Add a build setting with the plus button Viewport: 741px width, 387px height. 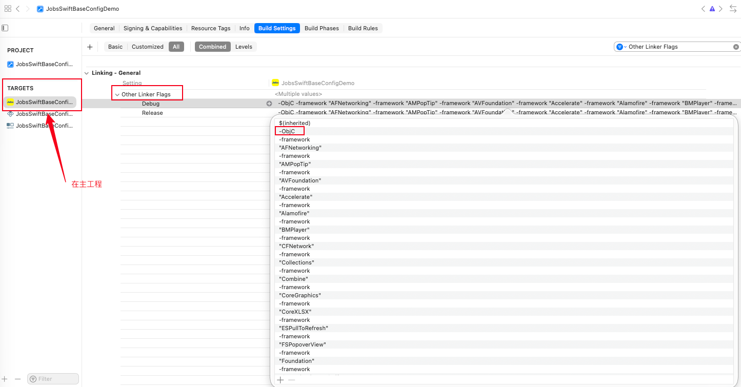pyautogui.click(x=90, y=47)
